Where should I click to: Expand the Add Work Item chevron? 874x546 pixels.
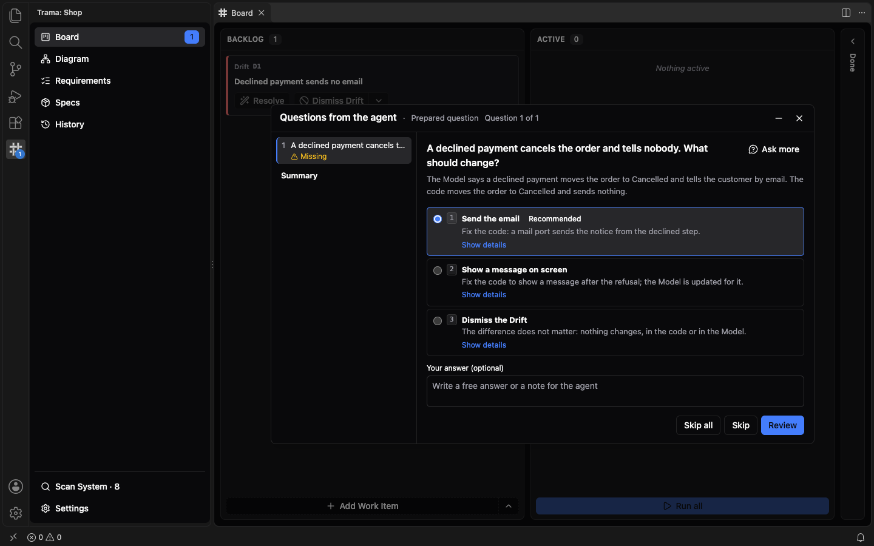click(x=509, y=506)
